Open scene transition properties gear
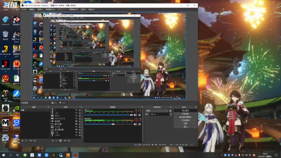Screen dimensions: 281x158 point(170,111)
